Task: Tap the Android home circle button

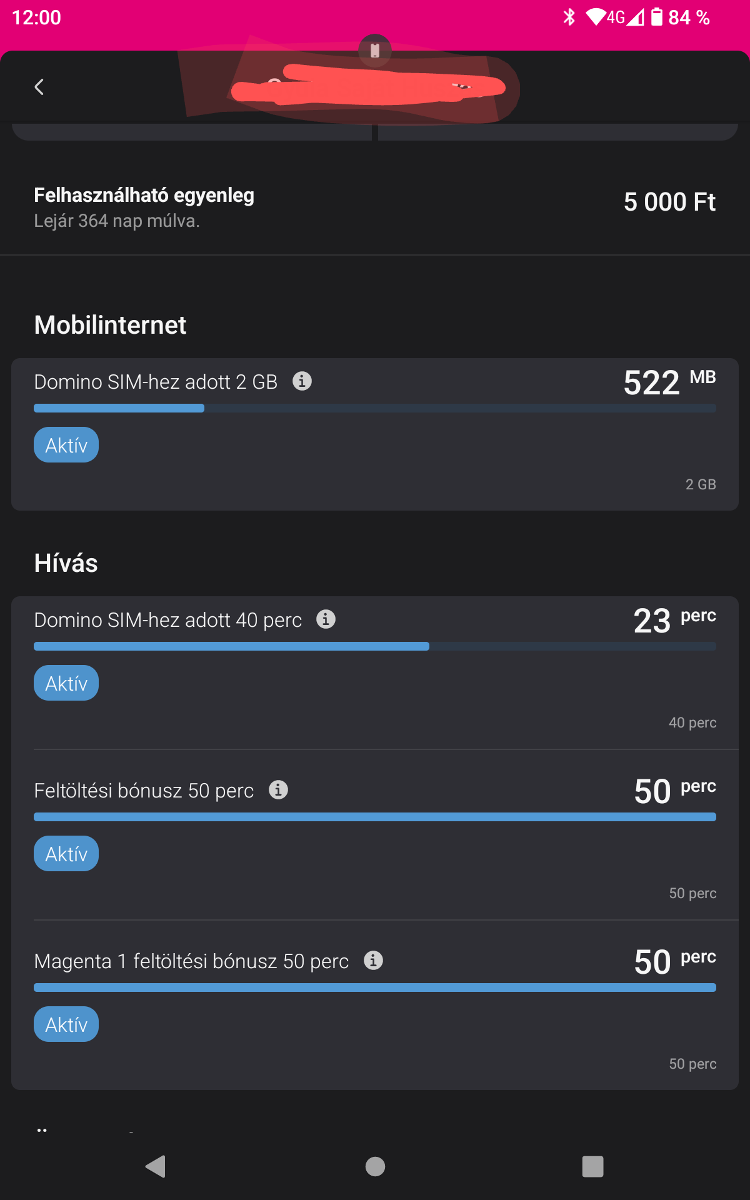Action: (375, 1166)
